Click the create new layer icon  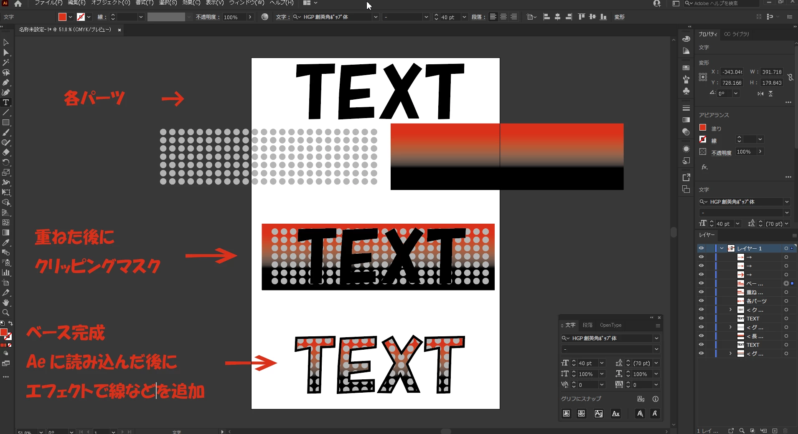775,431
